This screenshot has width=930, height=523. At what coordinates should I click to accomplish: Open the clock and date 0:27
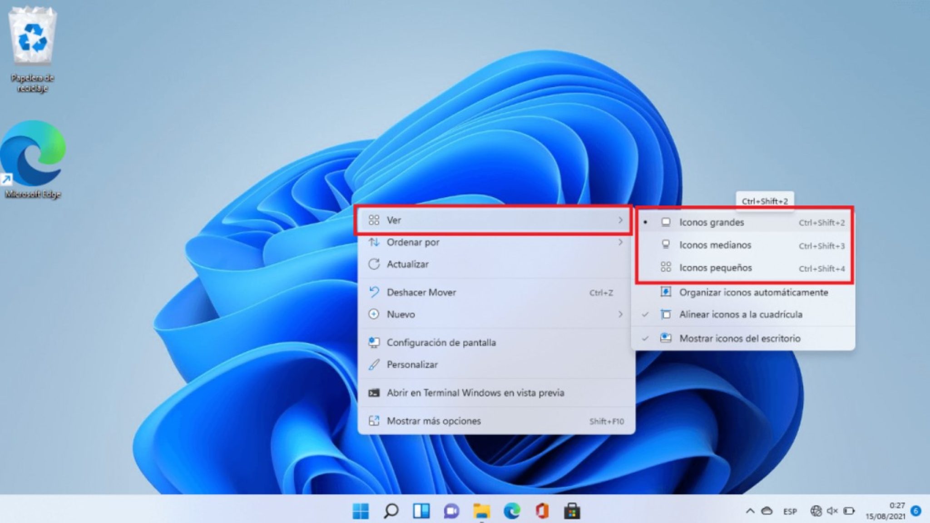tap(885, 511)
